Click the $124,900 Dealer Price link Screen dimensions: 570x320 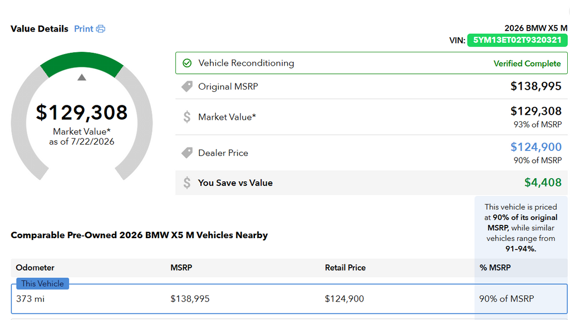536,147
